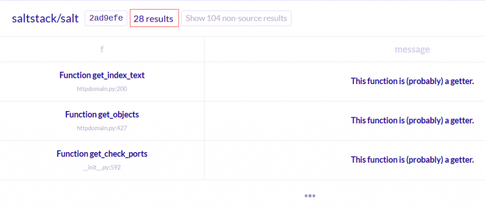Open the saltstack/salt repository title

[45, 18]
